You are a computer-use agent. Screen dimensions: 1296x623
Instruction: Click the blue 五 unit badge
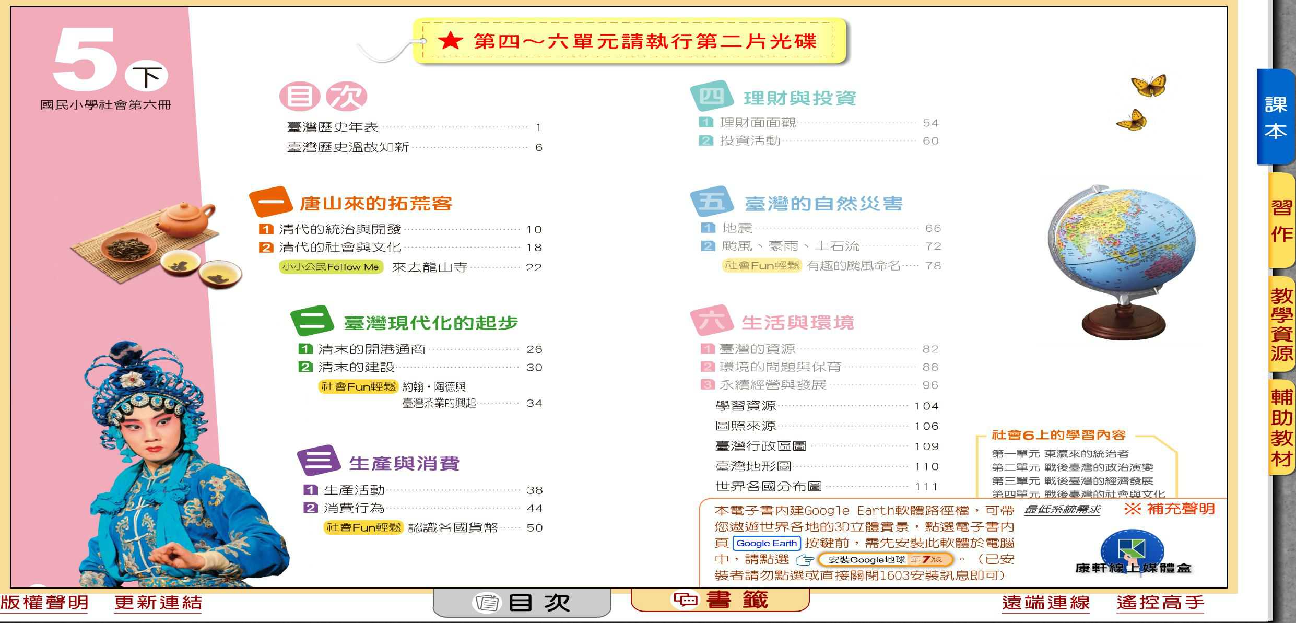click(x=712, y=201)
